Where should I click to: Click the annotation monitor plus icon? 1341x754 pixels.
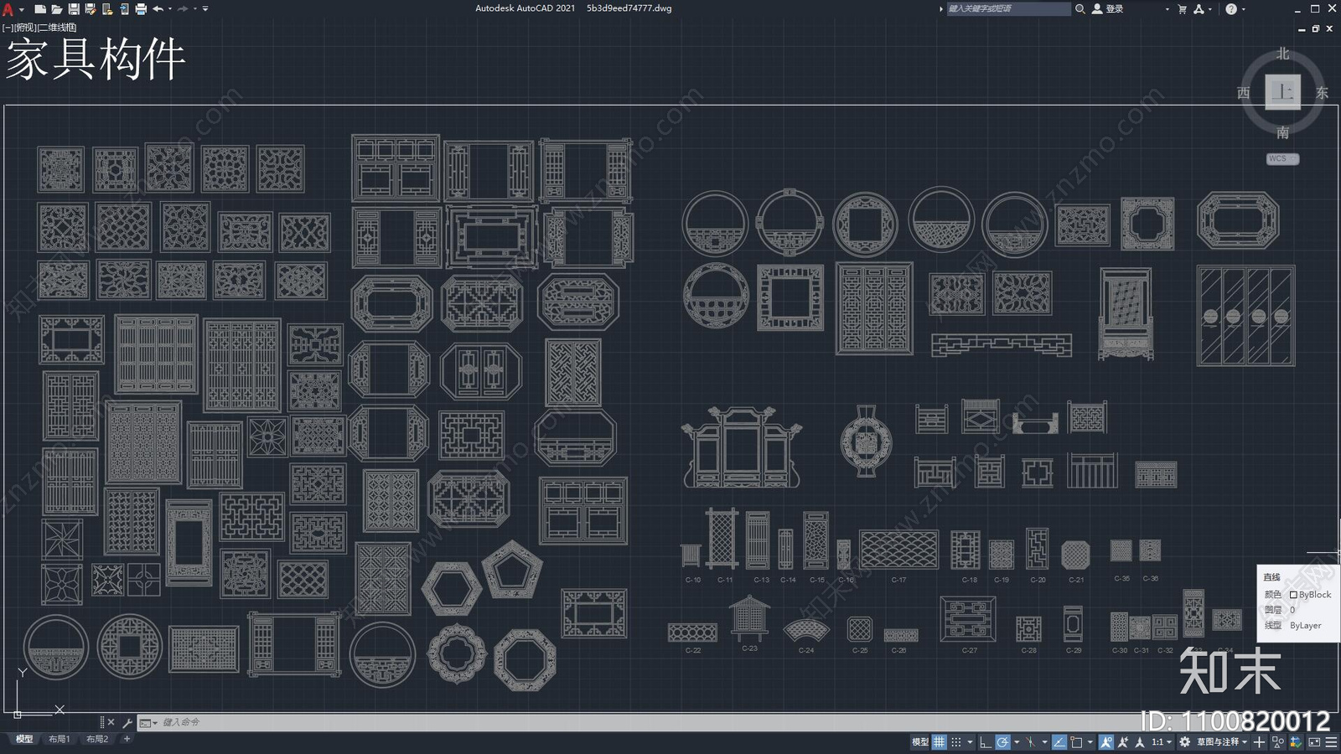click(1259, 742)
